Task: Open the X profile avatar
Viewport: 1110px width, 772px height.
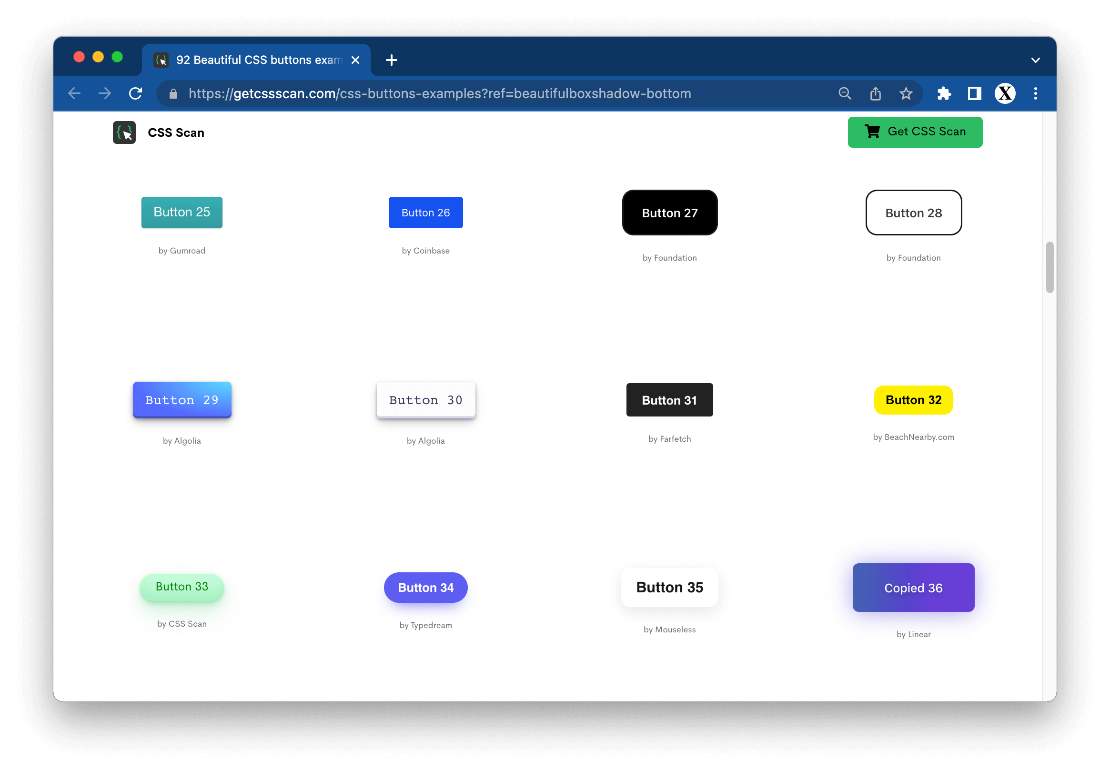Action: (1005, 93)
